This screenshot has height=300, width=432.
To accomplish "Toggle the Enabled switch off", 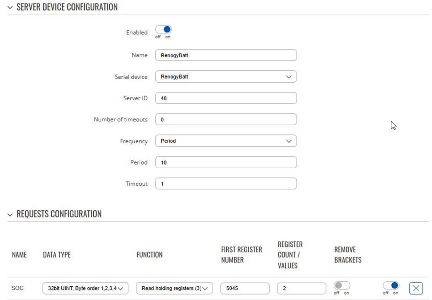I will [163, 29].
